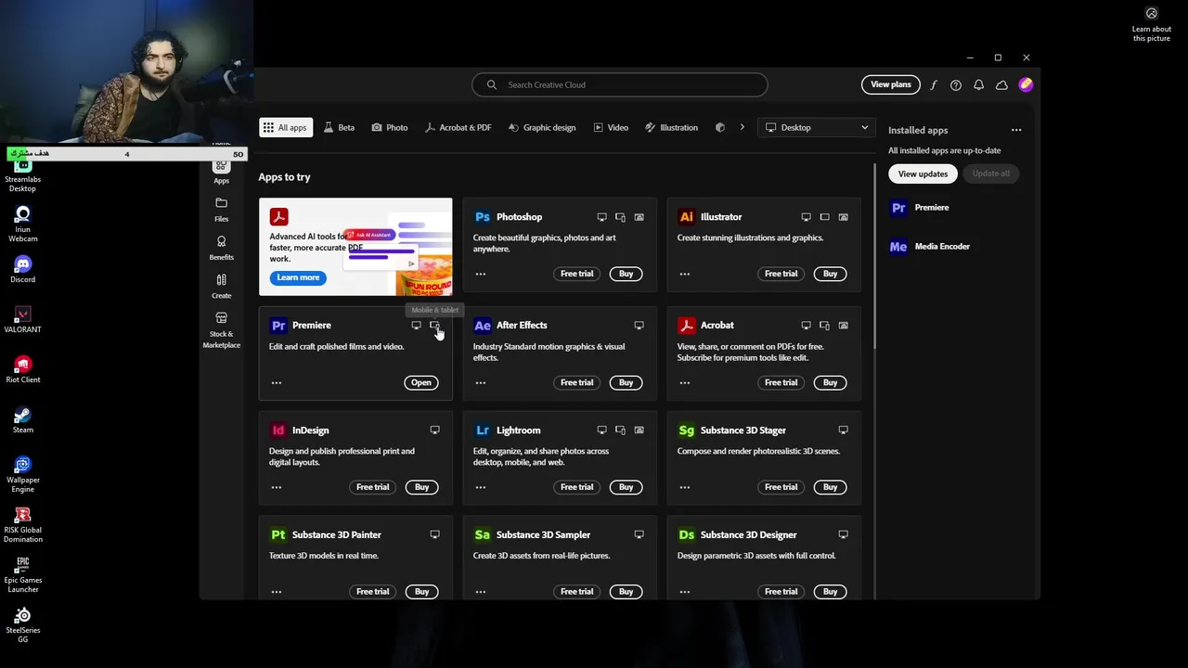The height and width of the screenshot is (668, 1188).
Task: Go to Files in the sidebar
Action: pos(221,210)
